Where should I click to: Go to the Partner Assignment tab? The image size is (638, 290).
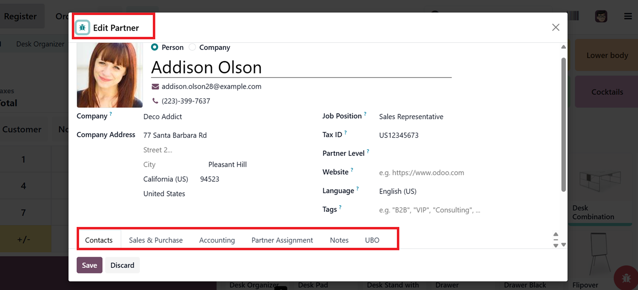(x=282, y=240)
